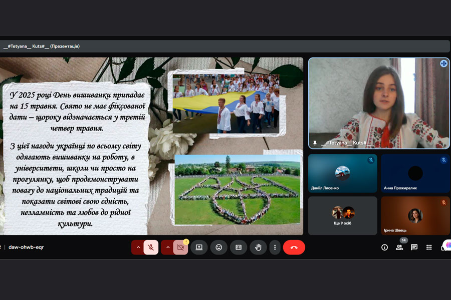The height and width of the screenshot is (300, 451).
Task: Click the audio indicator on Tetyana's video
Action: (443, 63)
